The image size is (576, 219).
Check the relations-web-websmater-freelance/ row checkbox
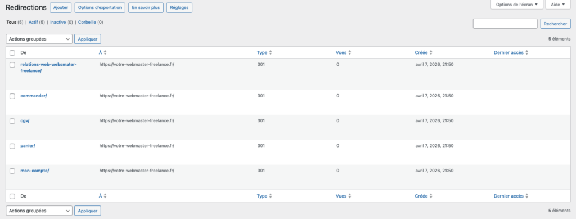[12, 65]
